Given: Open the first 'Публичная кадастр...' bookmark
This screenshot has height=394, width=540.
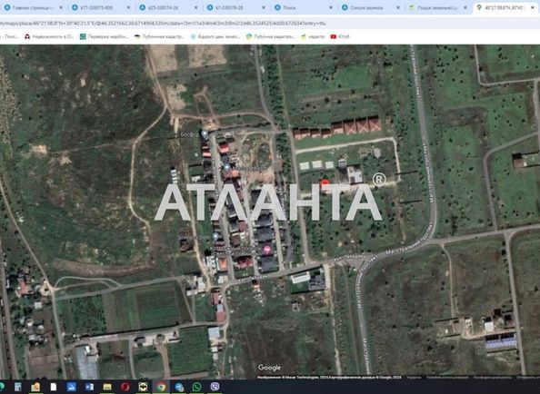Looking at the screenshot, I should (x=159, y=36).
